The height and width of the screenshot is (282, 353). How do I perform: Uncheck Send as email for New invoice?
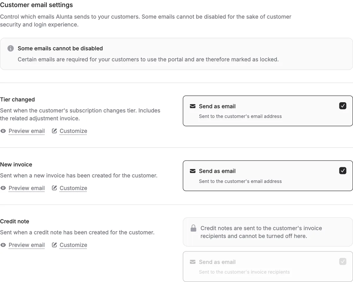(x=343, y=171)
